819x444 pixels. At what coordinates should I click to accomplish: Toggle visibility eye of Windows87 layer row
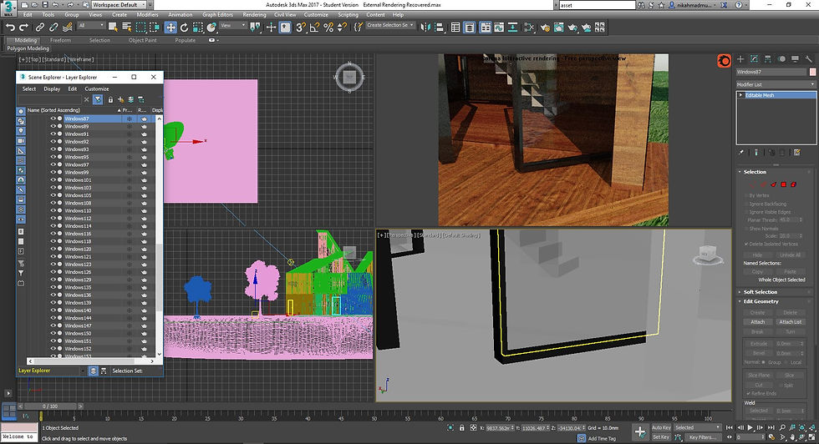[x=53, y=119]
